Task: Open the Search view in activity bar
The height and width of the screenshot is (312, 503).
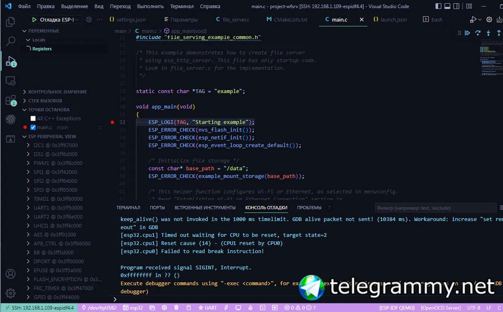Action: [x=11, y=41]
